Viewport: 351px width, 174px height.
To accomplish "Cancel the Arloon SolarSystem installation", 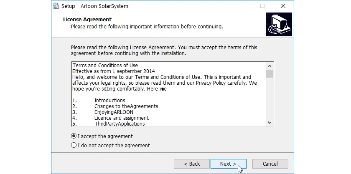I will [x=270, y=164].
